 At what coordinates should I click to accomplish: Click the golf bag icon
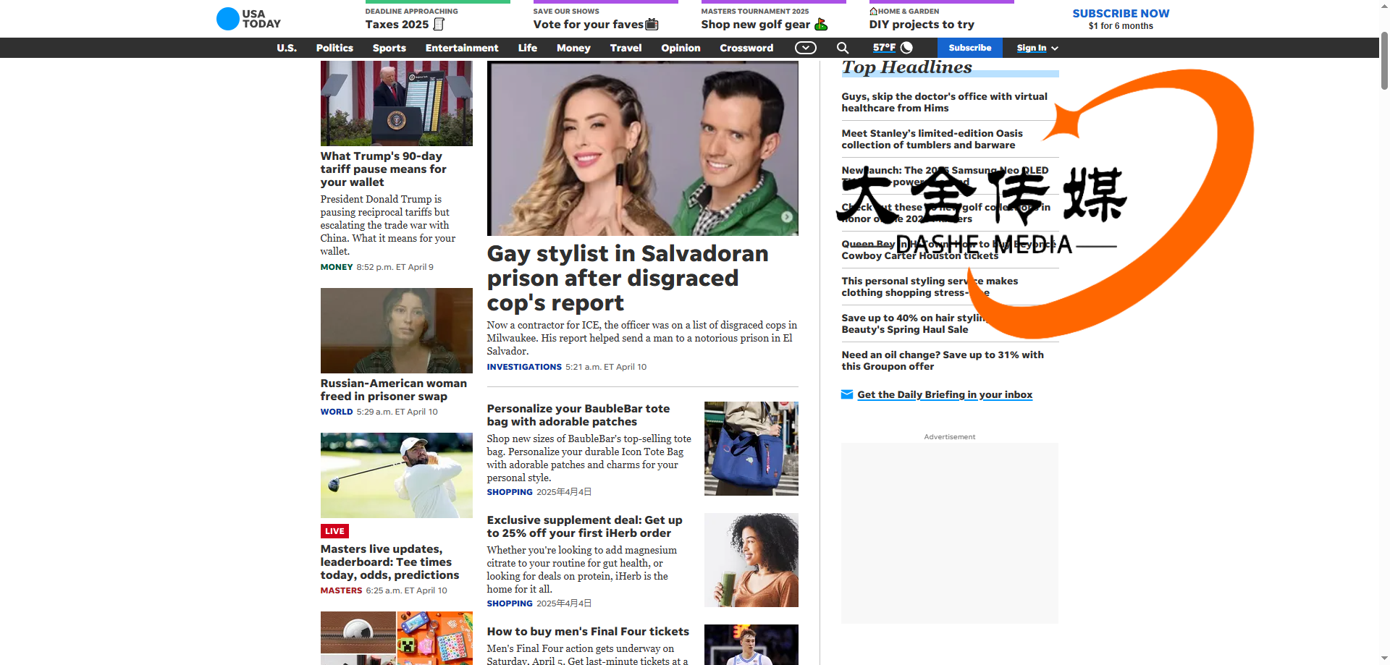pos(821,25)
